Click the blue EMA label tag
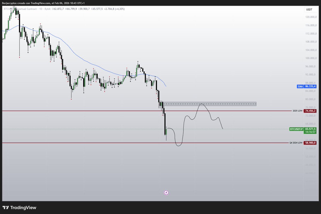Image resolution: width=321 pixels, height=214 pixels. [x=300, y=86]
